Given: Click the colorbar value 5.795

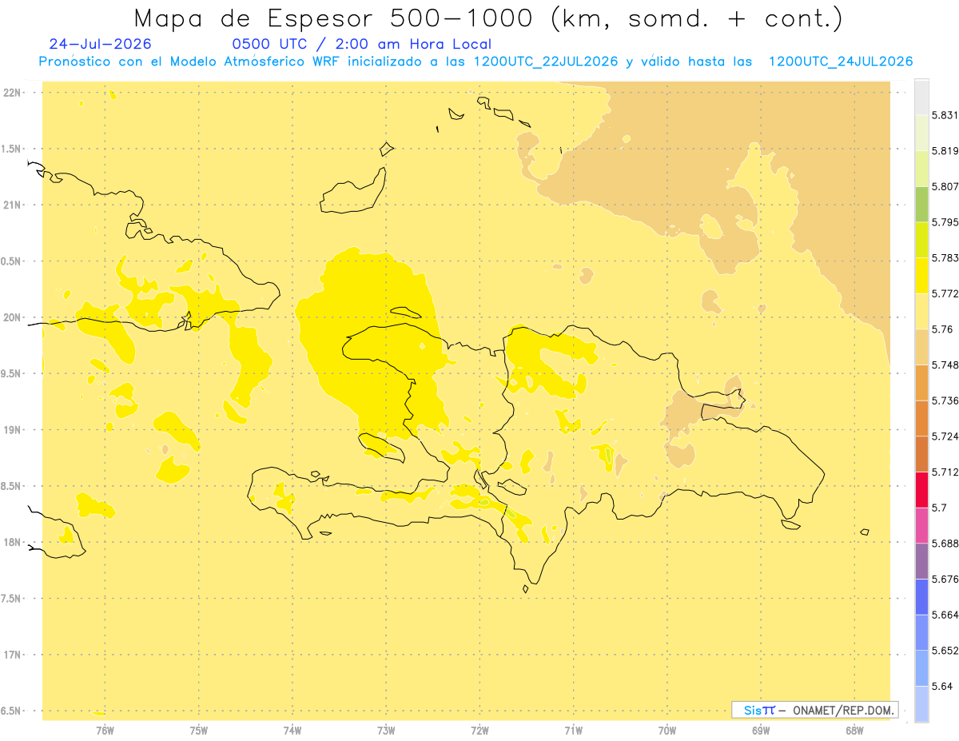Looking at the screenshot, I should click(x=945, y=222).
